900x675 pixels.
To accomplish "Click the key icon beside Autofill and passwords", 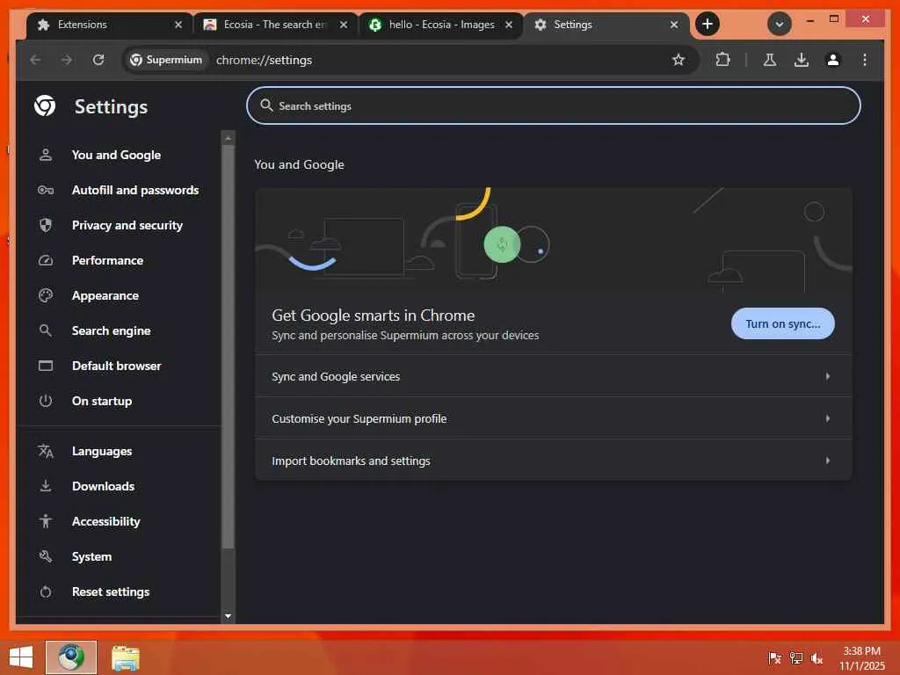I will [46, 190].
